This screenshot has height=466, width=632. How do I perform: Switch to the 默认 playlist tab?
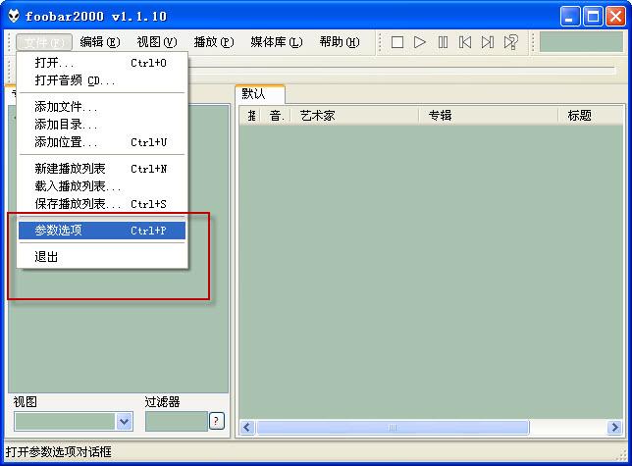click(259, 94)
